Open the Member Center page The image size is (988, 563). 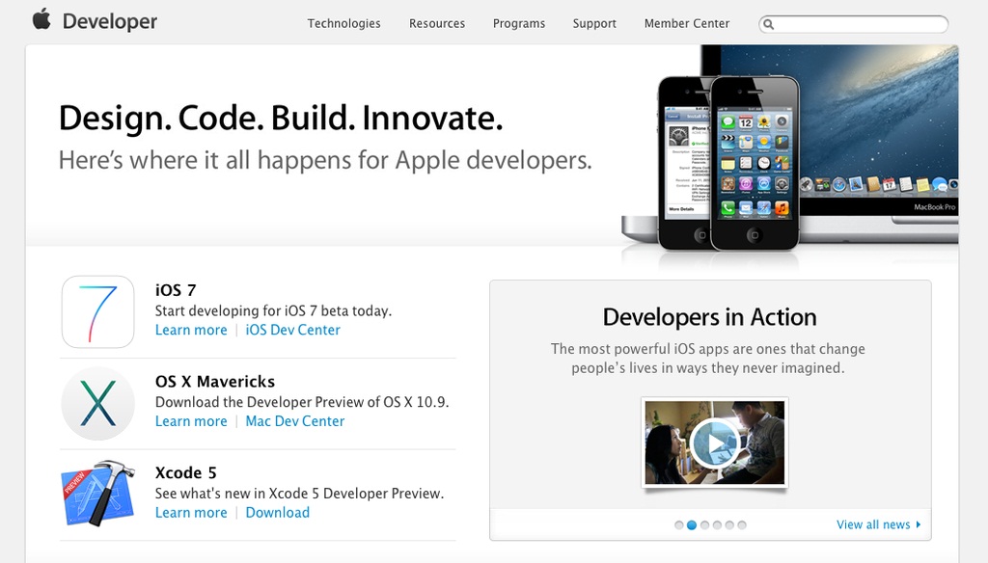pyautogui.click(x=687, y=23)
